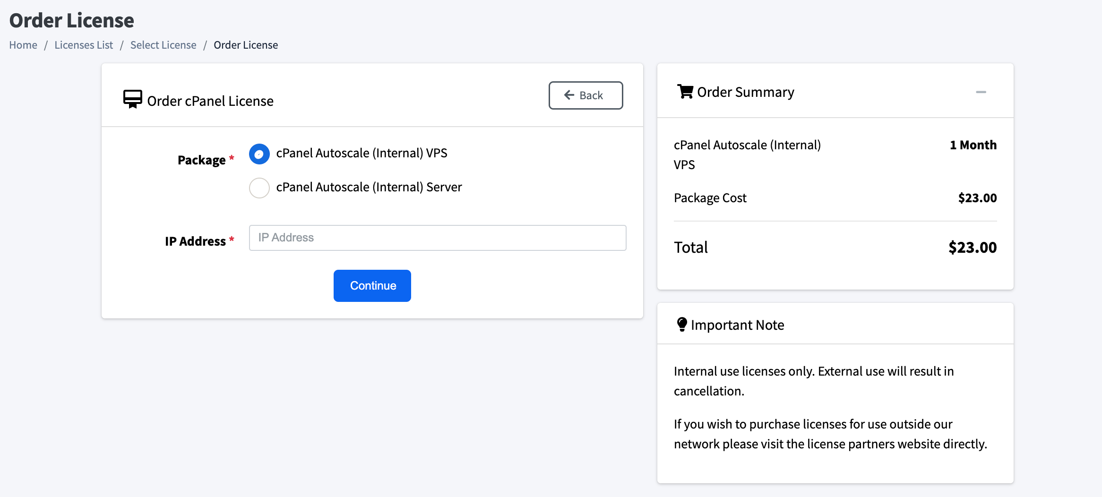The image size is (1102, 497).
Task: Click the cPanel Autoscale (Internal) VPS option label
Action: click(x=362, y=153)
